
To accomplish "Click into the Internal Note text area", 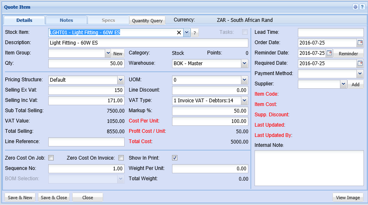I will click(309, 167).
